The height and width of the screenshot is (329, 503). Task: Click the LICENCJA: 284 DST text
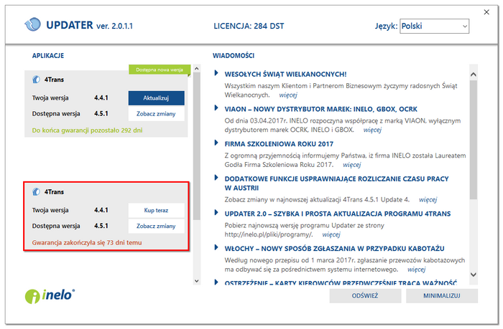[249, 27]
